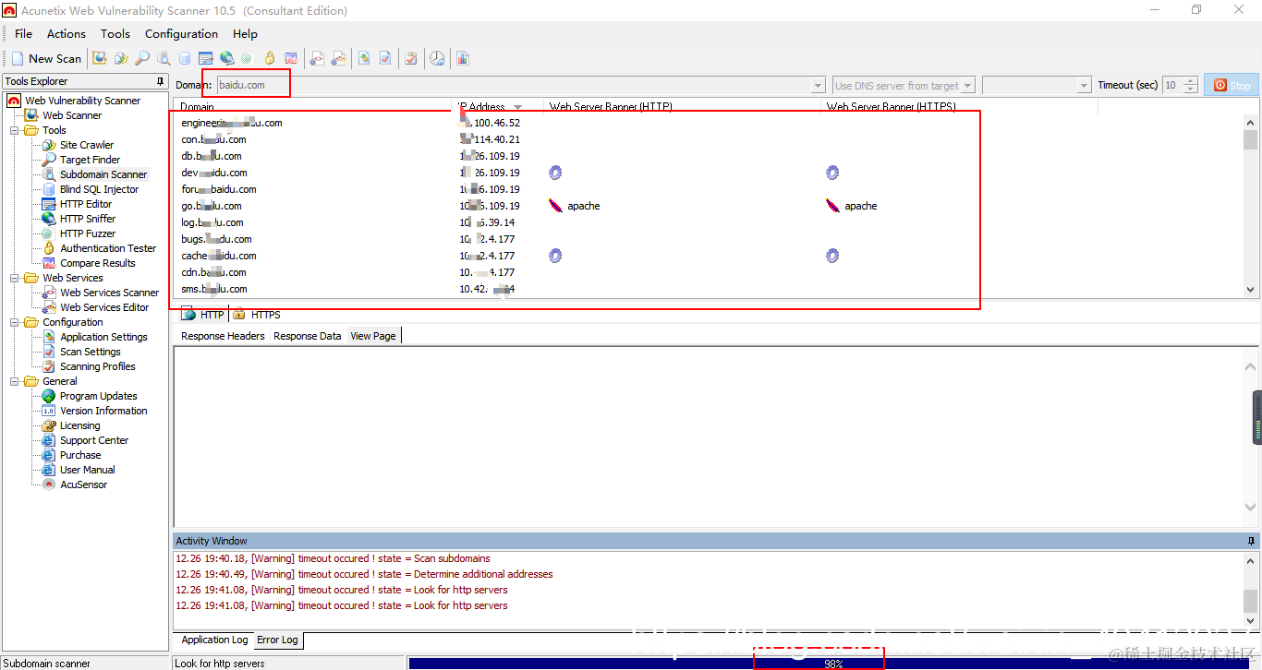Viewport: 1262px width, 670px height.
Task: Collapse the General folder in tree
Action: [x=16, y=381]
